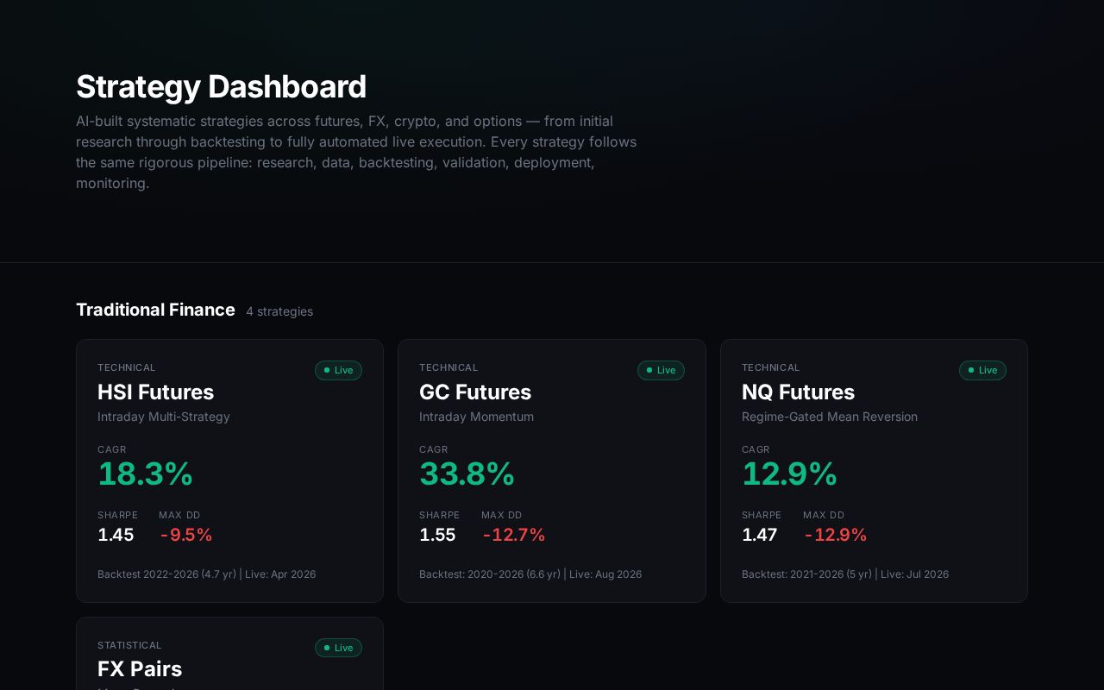Click the TECHNICAL label on NQ Futures card
This screenshot has height=690, width=1104.
[771, 367]
